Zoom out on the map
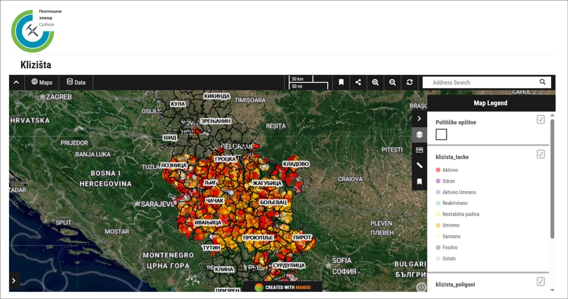 click(x=392, y=83)
